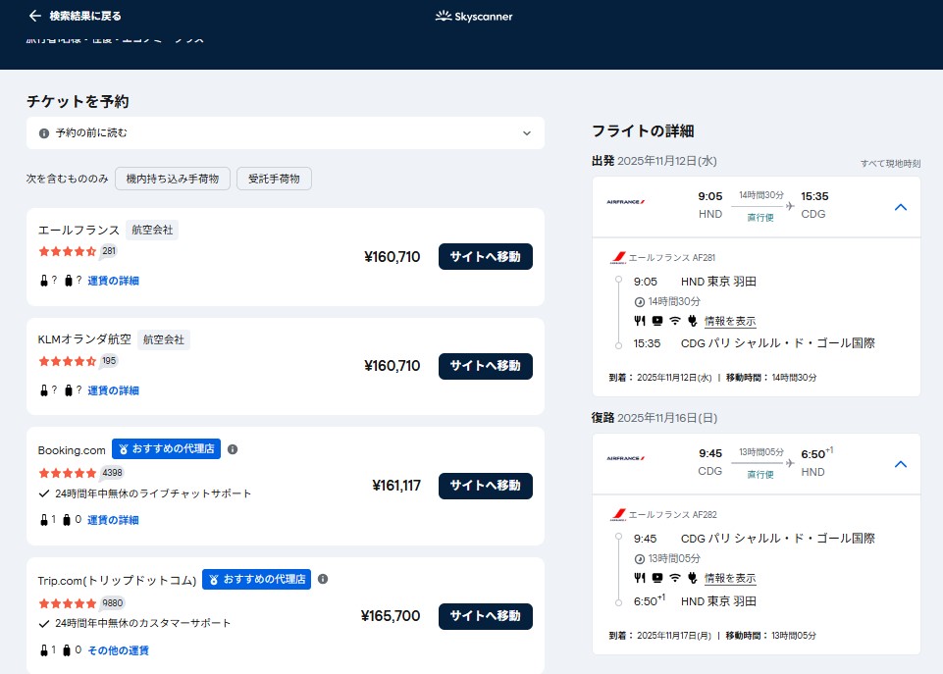Click checked bag icon in Trip.com row

pos(67,650)
